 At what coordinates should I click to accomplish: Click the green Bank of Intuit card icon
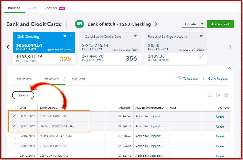(80, 24)
